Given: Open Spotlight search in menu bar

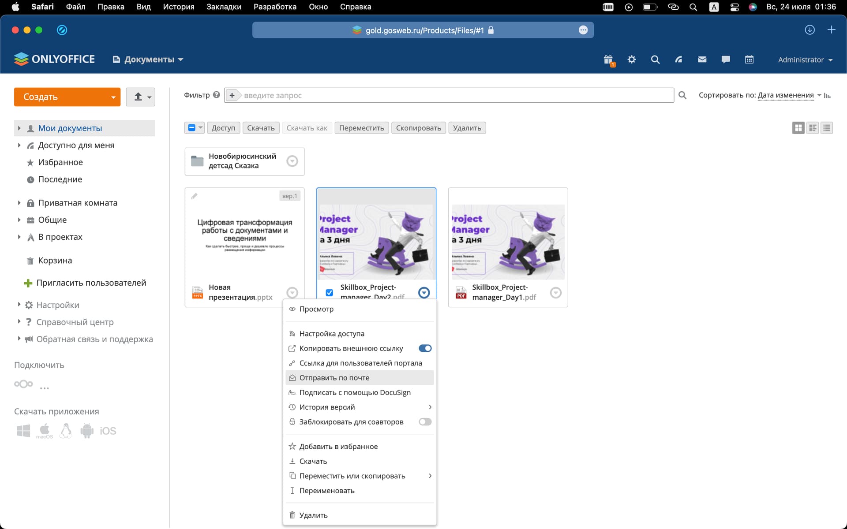Looking at the screenshot, I should point(693,7).
